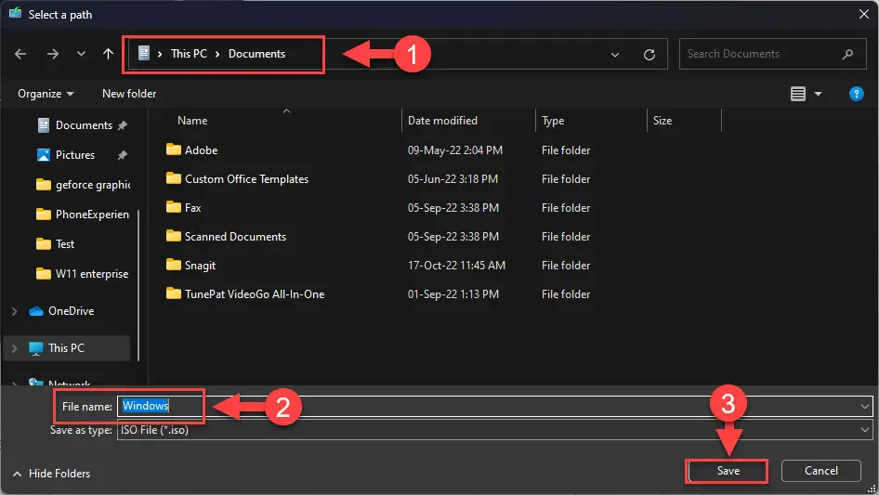The width and height of the screenshot is (879, 495).
Task: Close the Select a path dialog
Action: pos(864,14)
